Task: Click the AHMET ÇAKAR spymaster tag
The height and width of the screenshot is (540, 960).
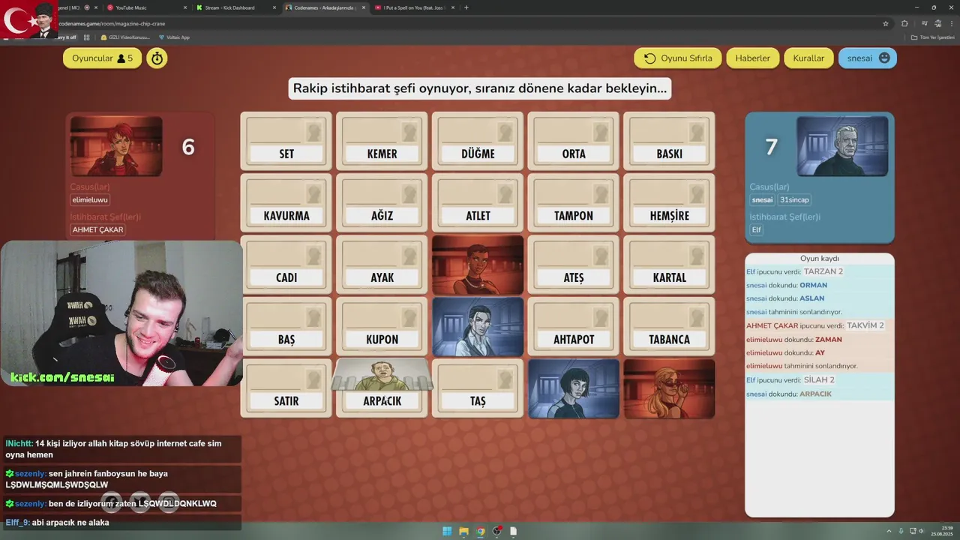Action: click(97, 229)
